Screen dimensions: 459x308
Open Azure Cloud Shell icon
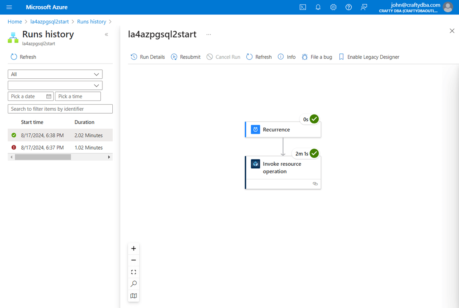[303, 7]
